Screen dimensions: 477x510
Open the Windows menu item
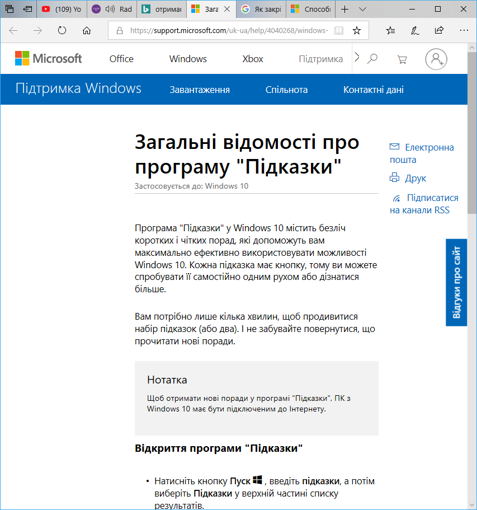point(188,59)
